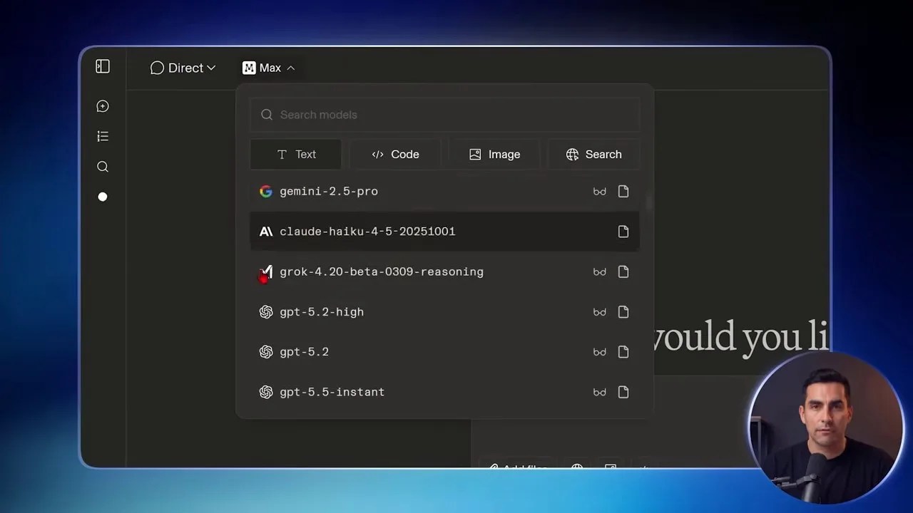Viewport: 913px width, 513px height.
Task: Click file icon on grok-4.20 row
Action: pos(623,271)
